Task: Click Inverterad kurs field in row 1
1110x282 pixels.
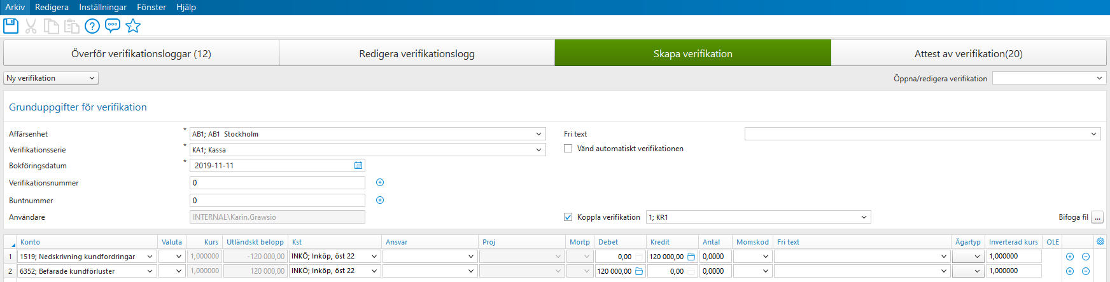Action: 1014,257
